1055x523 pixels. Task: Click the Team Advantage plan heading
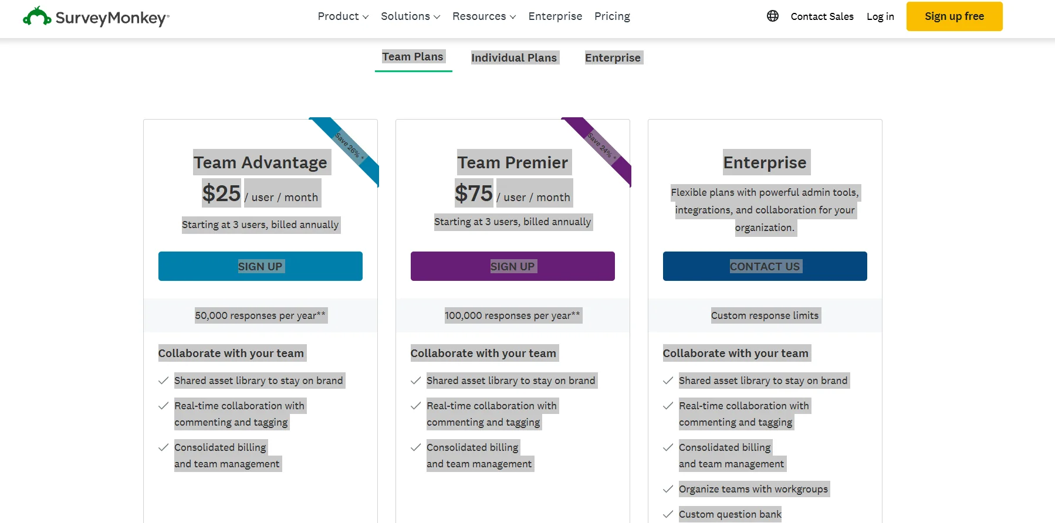pos(261,162)
